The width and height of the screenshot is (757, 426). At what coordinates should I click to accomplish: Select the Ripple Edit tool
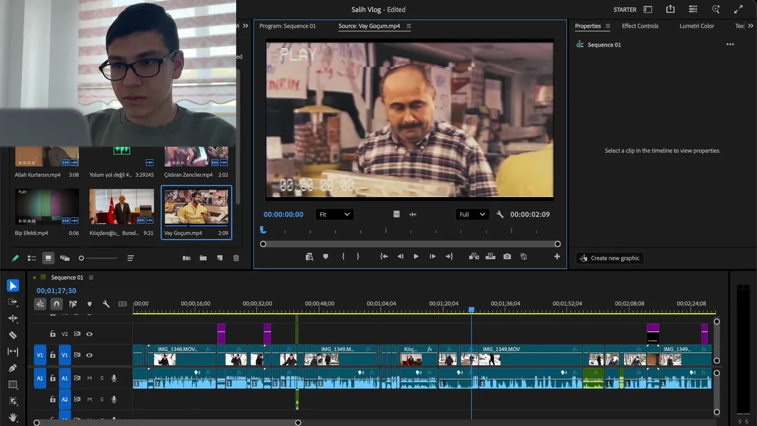pyautogui.click(x=13, y=318)
